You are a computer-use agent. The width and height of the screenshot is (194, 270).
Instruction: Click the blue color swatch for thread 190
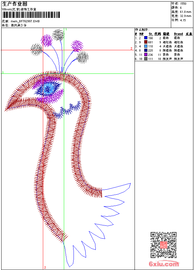tap(145, 38)
